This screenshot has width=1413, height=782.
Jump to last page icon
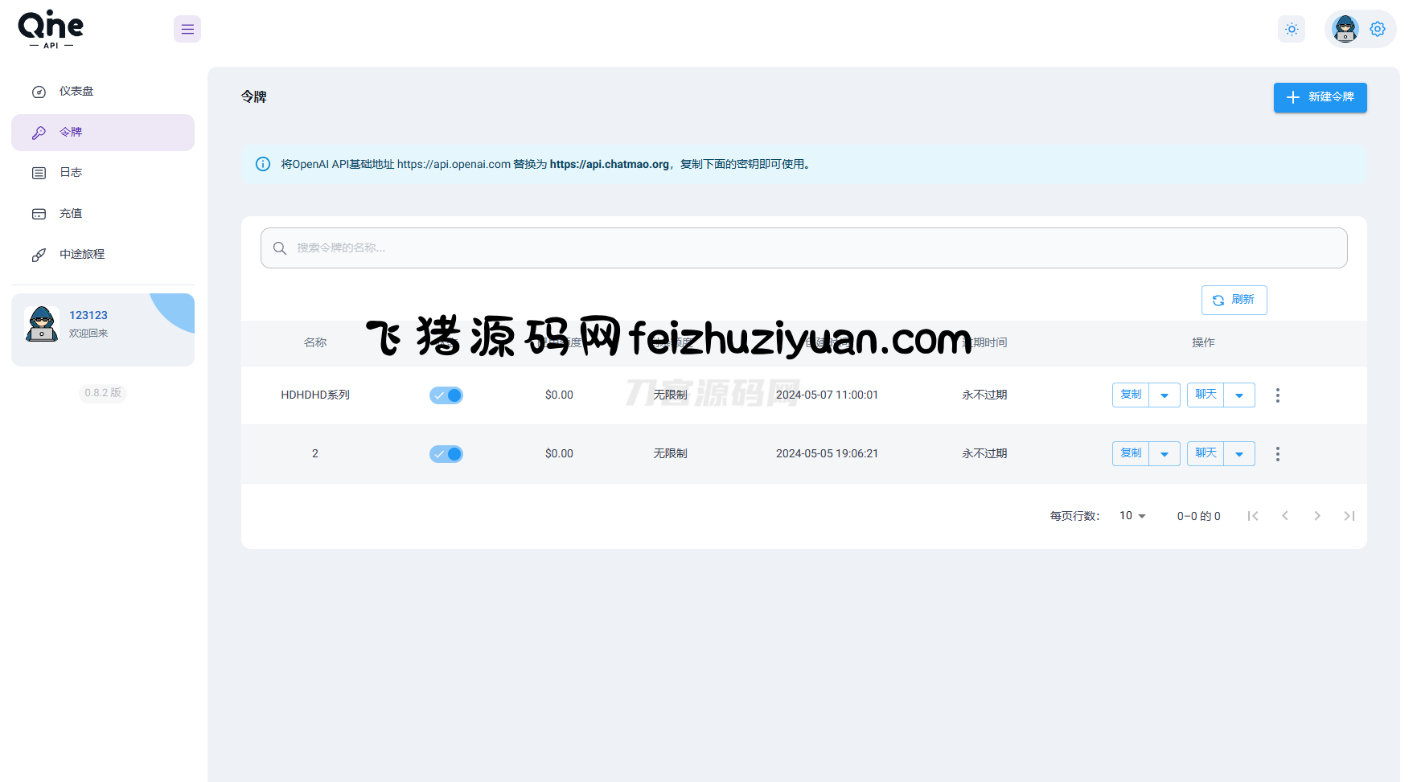1349,516
